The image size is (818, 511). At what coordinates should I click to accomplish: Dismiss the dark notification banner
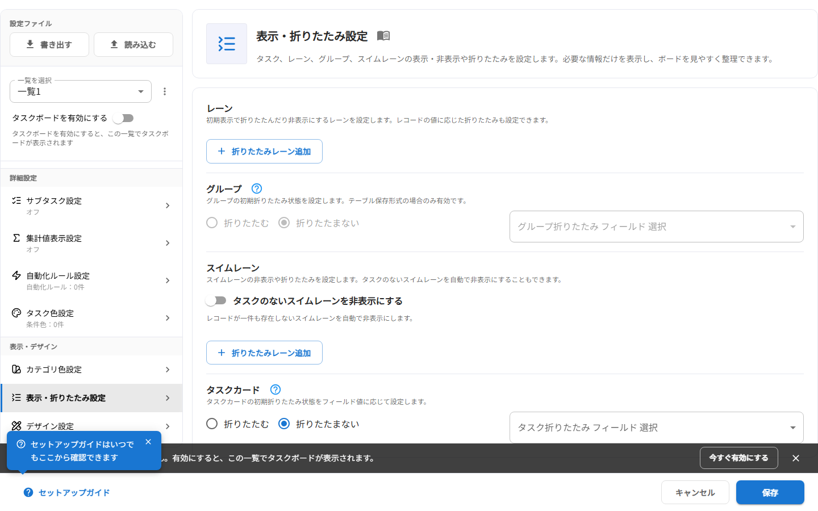pos(796,458)
